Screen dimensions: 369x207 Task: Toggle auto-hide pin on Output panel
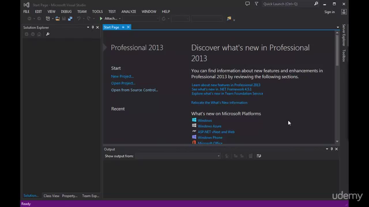[x=332, y=149]
